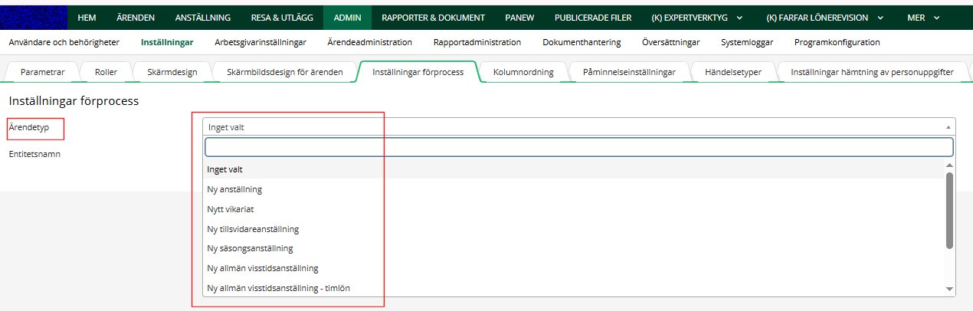Choose 'Nytt vikariat' option
The image size is (973, 311).
pos(230,209)
